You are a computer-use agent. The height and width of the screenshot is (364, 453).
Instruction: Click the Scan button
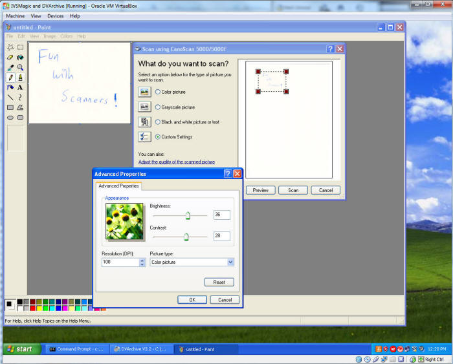click(x=293, y=190)
